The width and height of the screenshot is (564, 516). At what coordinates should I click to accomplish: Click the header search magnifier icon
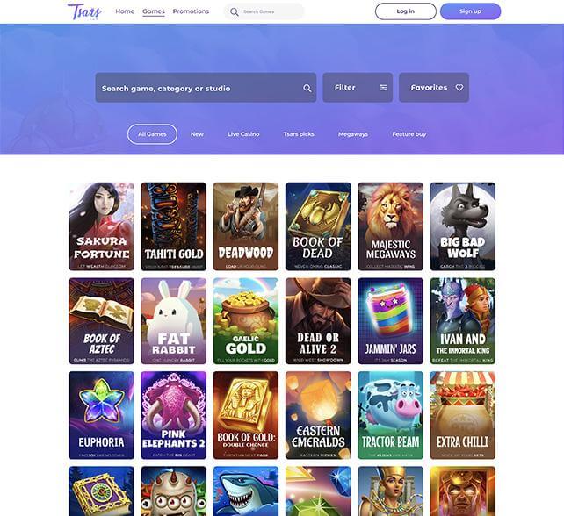(235, 12)
